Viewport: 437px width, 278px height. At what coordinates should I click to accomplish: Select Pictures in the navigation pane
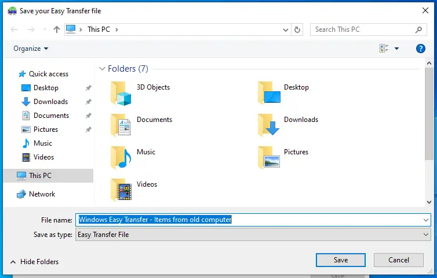click(39, 129)
